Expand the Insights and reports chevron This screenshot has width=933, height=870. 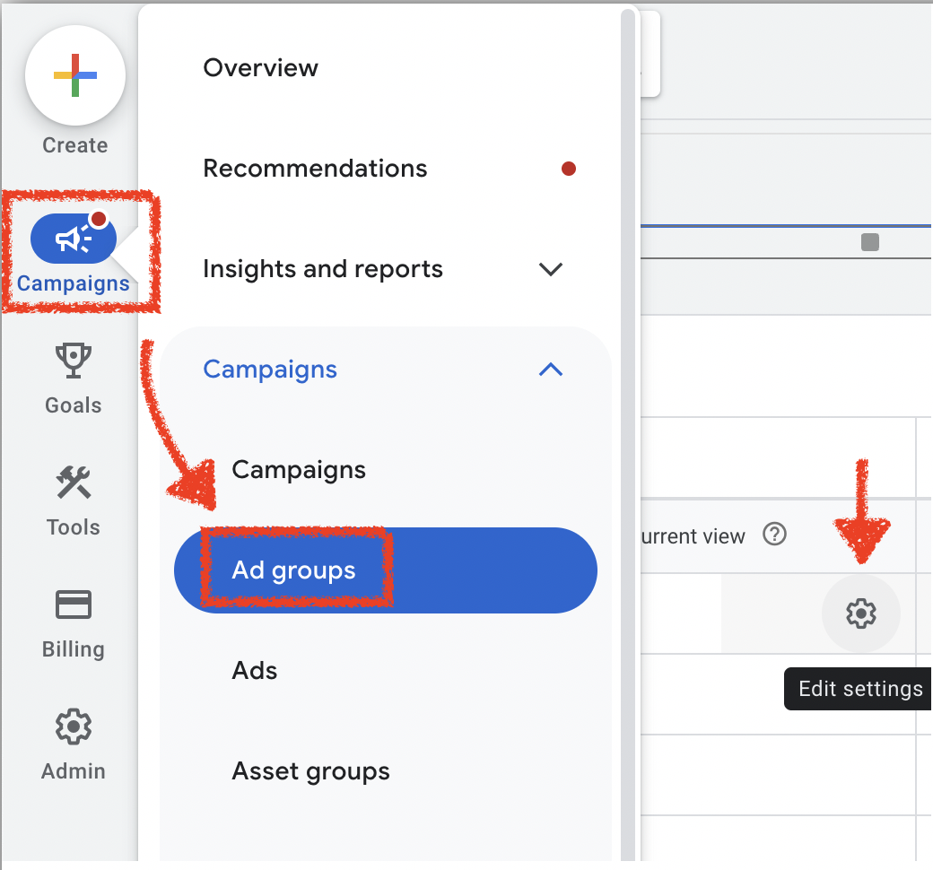(x=550, y=269)
